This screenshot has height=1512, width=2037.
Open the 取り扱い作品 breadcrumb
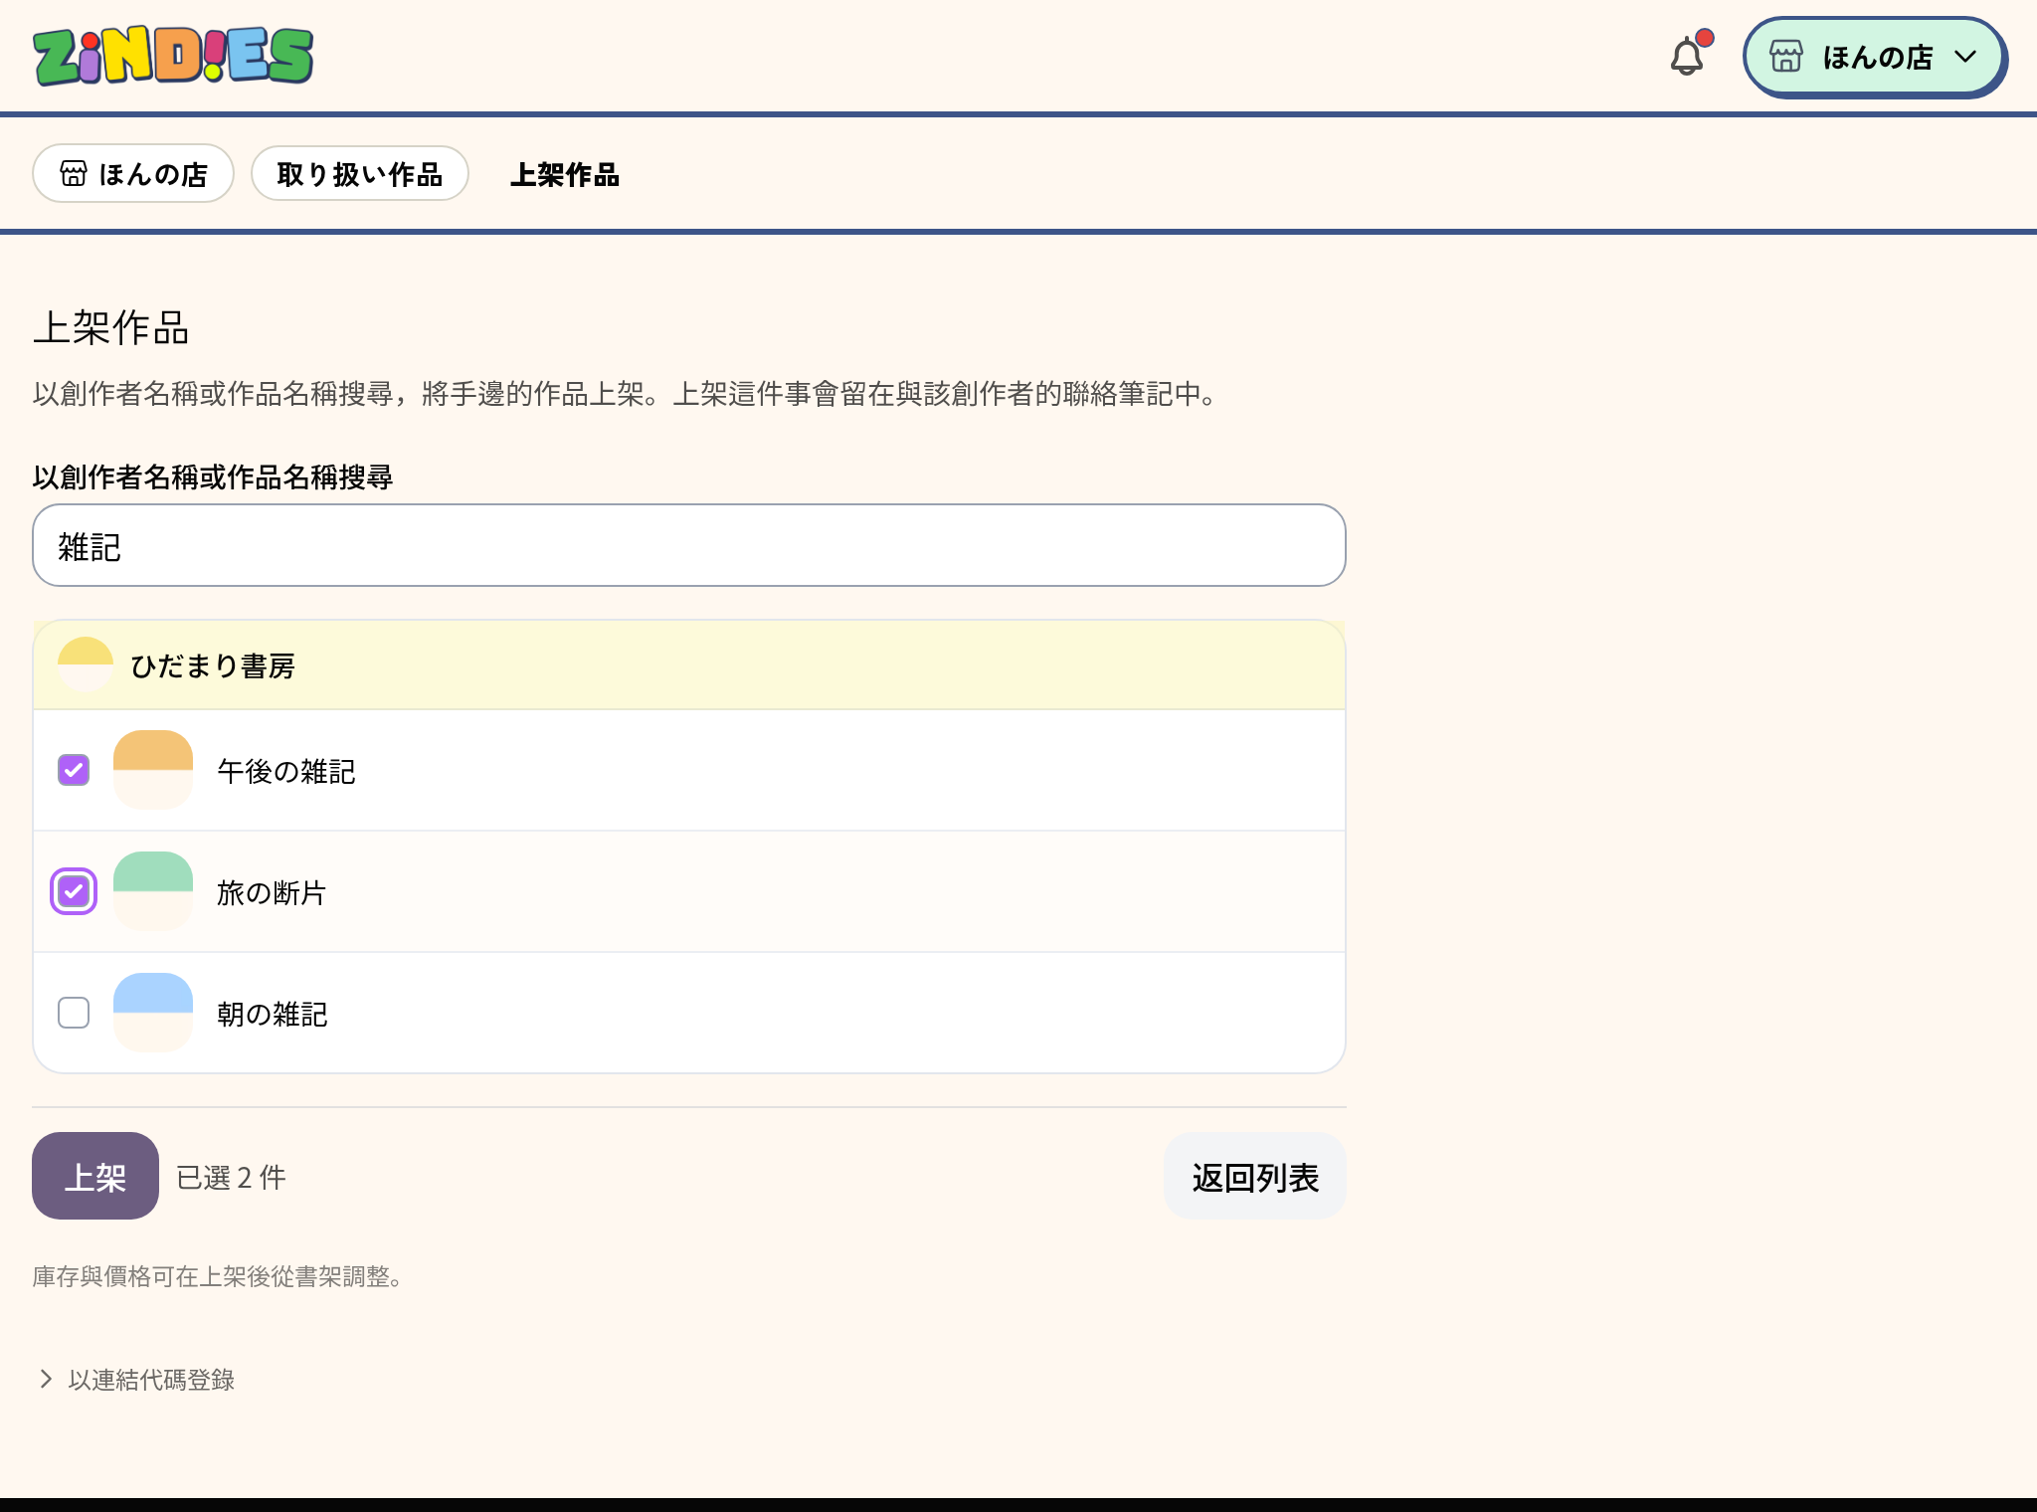click(x=359, y=174)
